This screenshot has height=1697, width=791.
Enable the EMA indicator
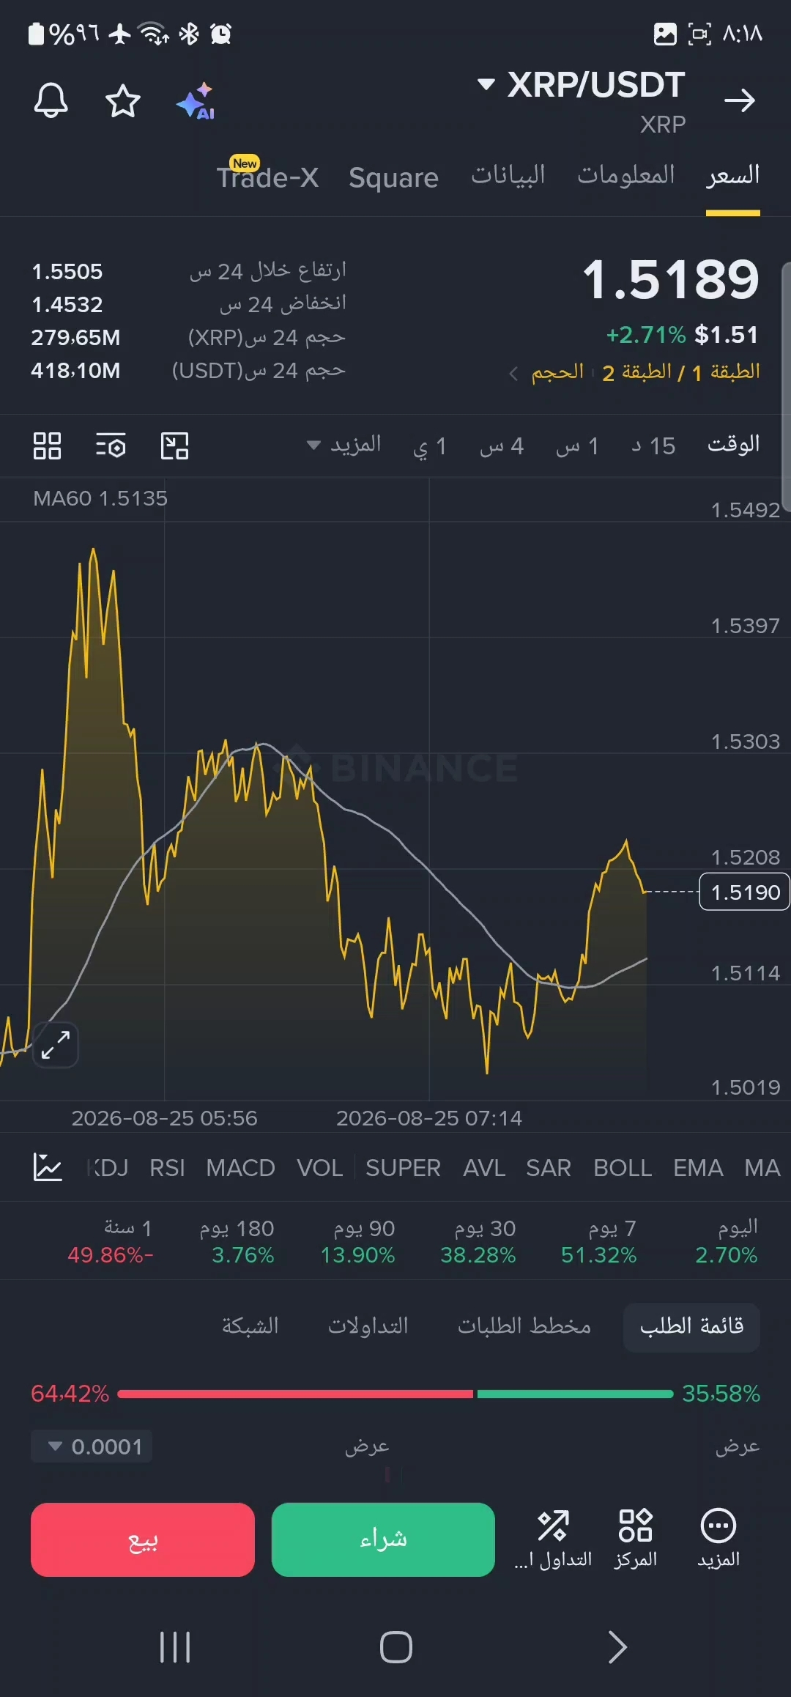[698, 1167]
